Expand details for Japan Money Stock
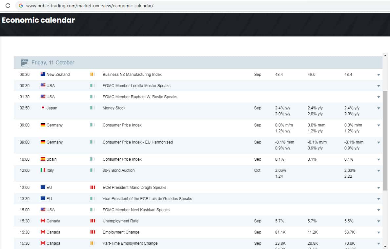 click(x=379, y=108)
